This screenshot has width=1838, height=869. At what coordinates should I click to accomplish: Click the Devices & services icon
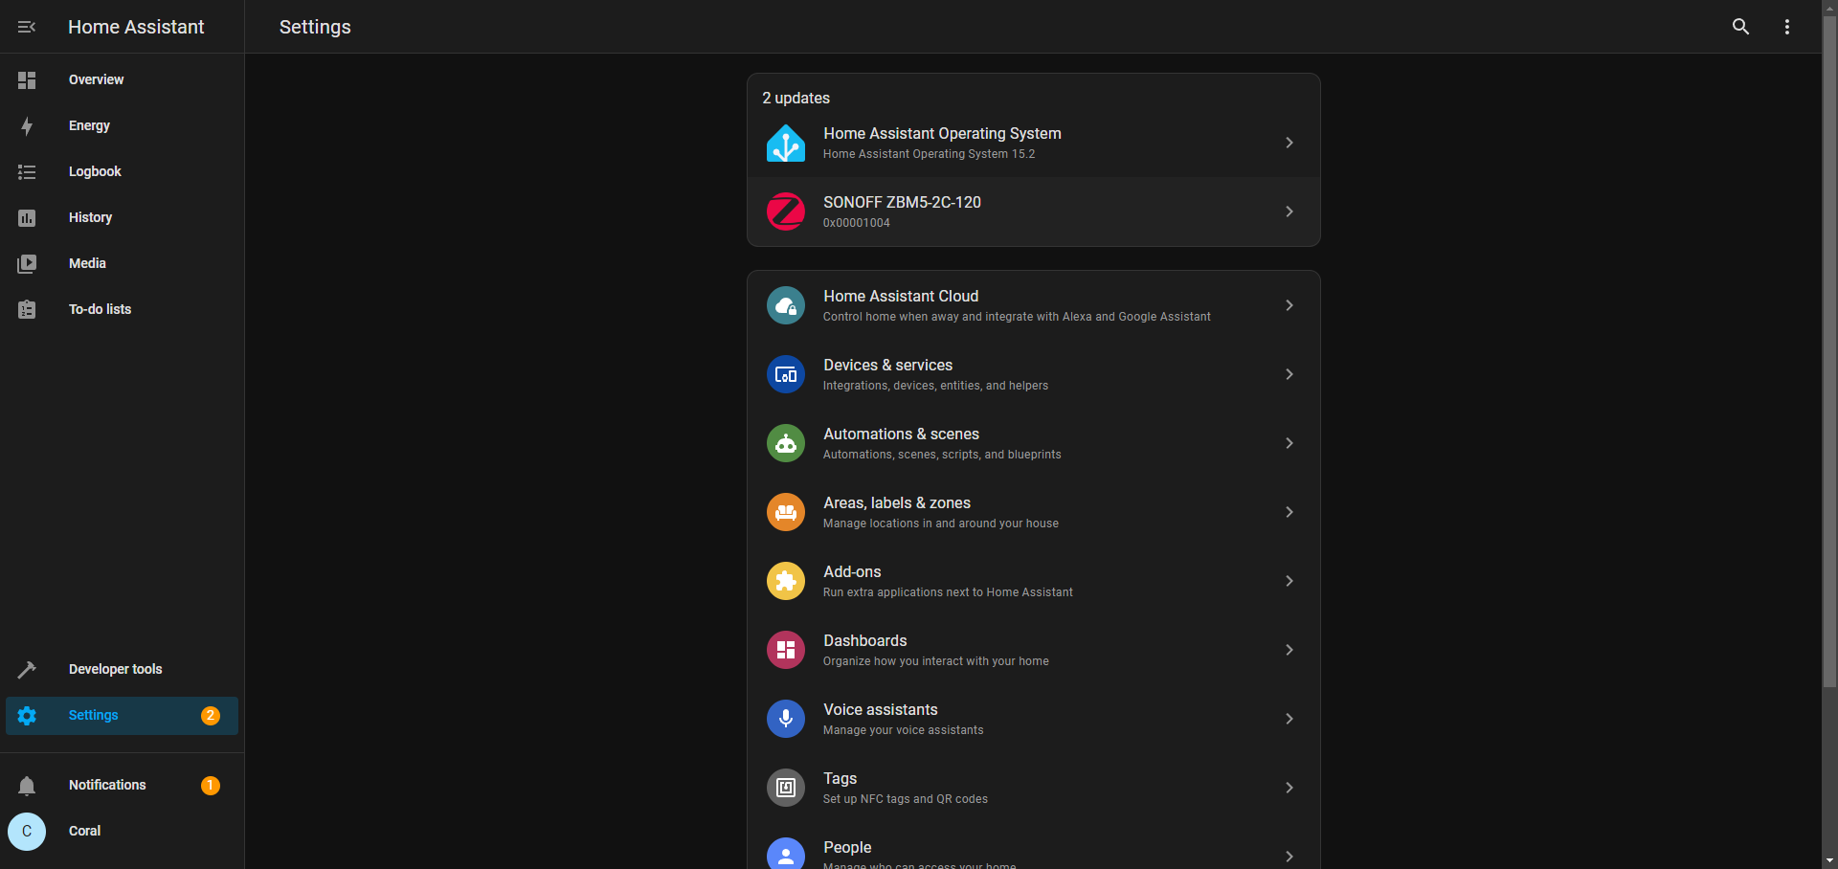pyautogui.click(x=786, y=374)
